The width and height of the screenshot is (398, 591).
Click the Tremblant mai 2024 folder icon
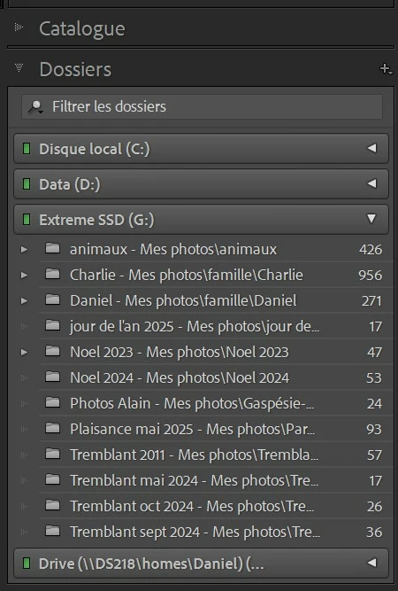tap(52, 479)
